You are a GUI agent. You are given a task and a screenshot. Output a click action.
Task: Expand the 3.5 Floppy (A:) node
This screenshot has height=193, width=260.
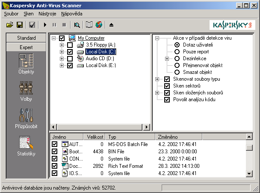pyautogui.click(x=62, y=45)
